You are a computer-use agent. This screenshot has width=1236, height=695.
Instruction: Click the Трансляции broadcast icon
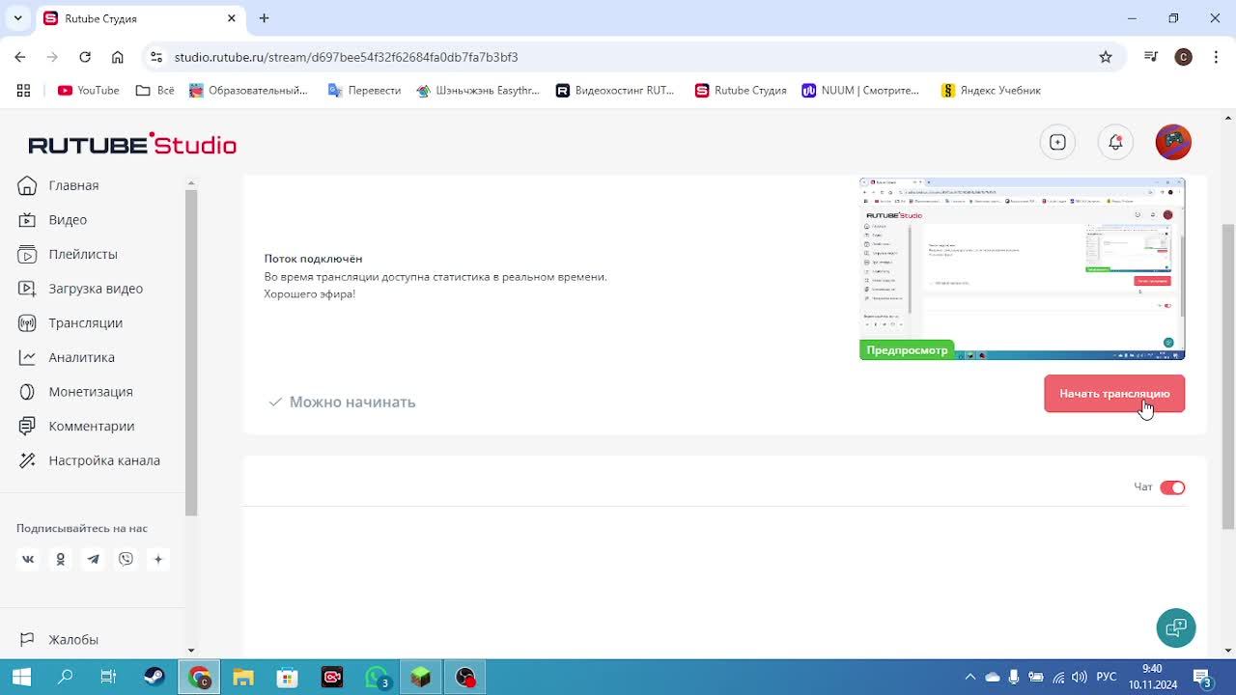pyautogui.click(x=28, y=323)
